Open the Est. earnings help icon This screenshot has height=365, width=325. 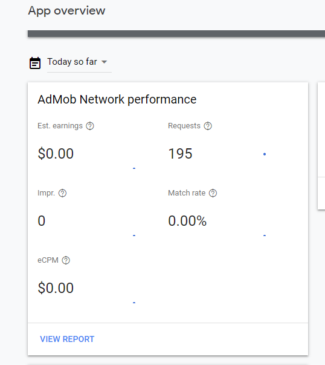coord(90,126)
